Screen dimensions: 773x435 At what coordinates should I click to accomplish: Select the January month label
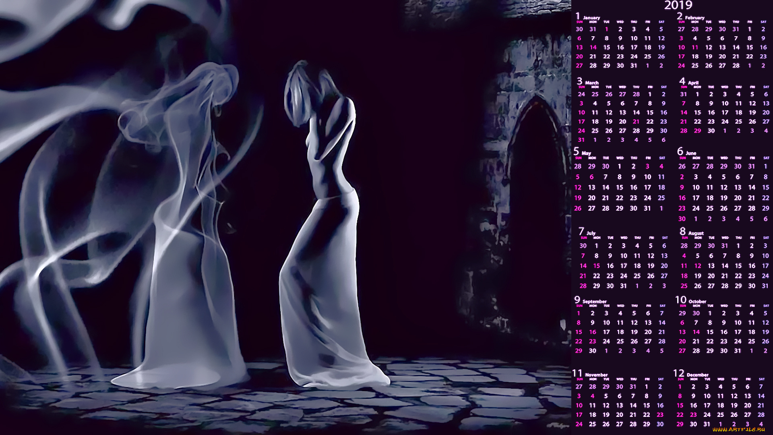coord(591,18)
